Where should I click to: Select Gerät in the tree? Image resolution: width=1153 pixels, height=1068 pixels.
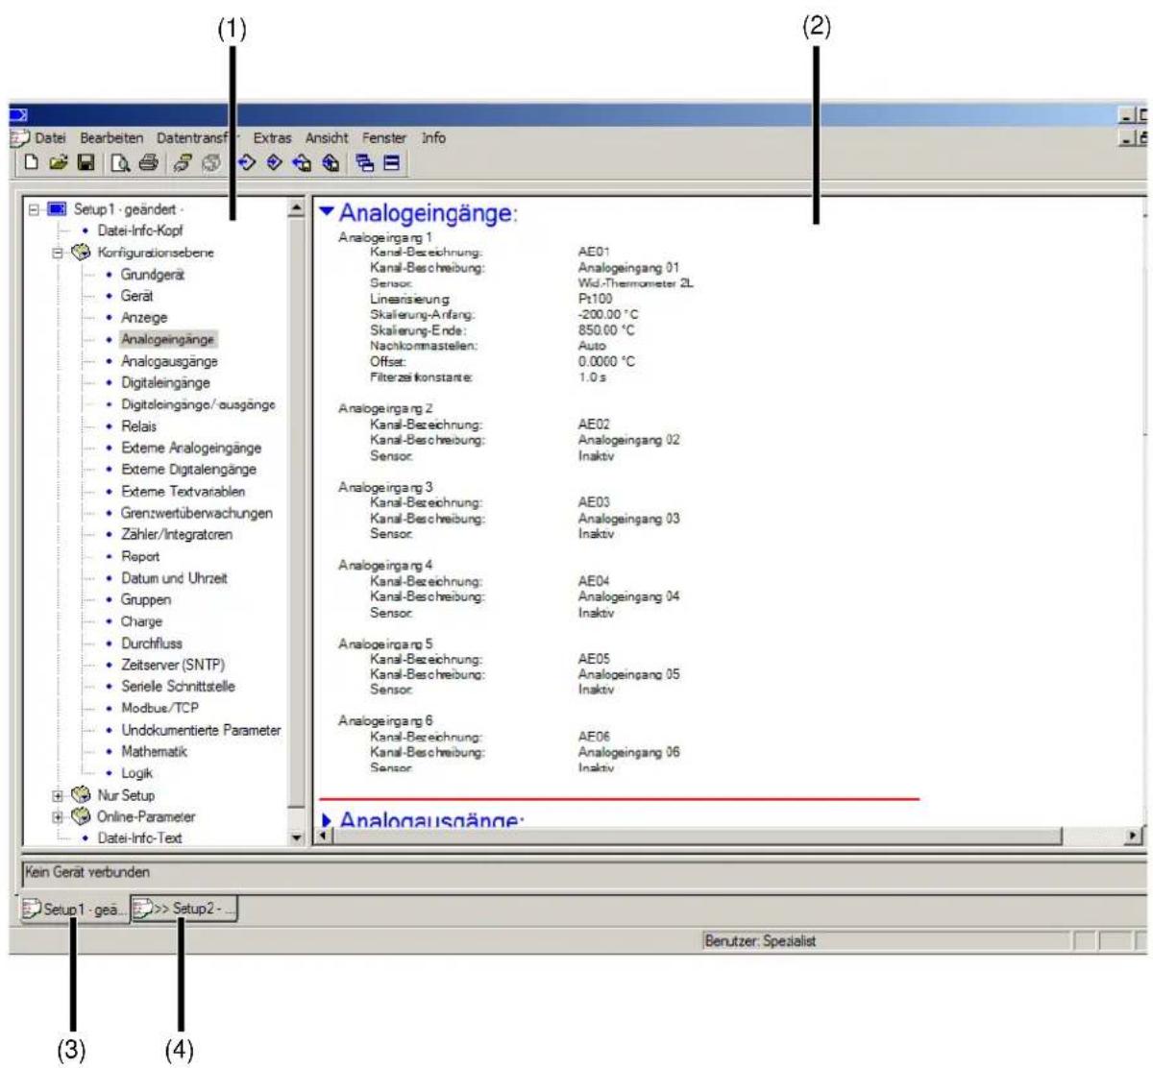click(136, 296)
